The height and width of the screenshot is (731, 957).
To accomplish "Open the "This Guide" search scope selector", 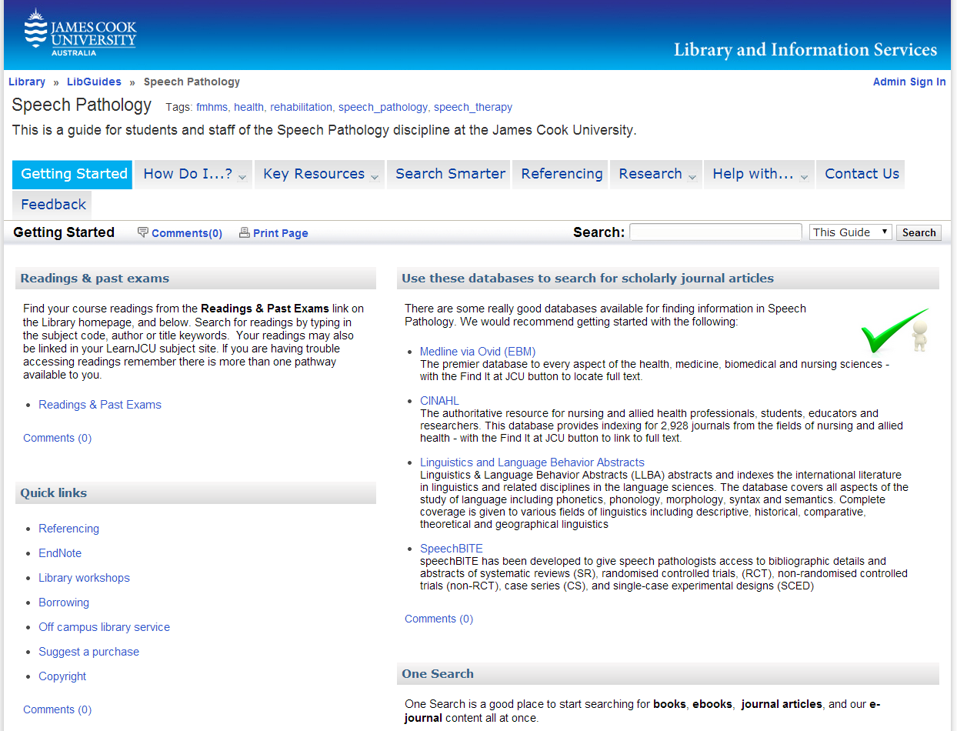I will point(850,232).
